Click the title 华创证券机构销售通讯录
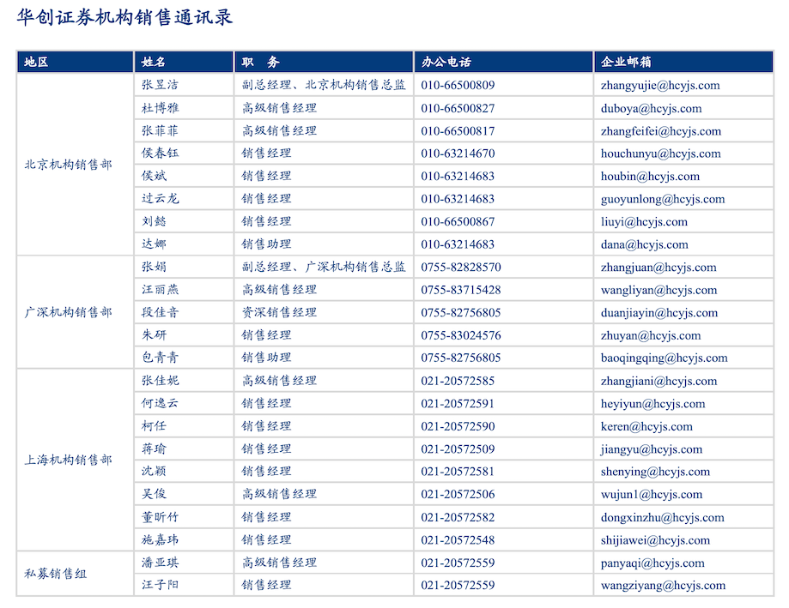This screenshot has width=789, height=608. pos(124,17)
